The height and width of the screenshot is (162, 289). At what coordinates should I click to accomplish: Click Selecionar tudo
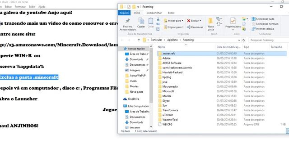263,19
